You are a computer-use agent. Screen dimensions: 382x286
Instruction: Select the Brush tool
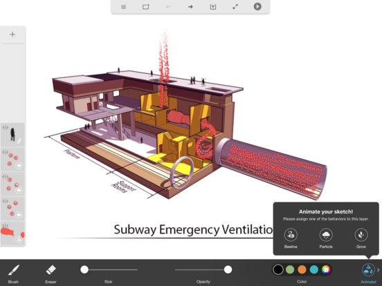[x=13, y=273]
